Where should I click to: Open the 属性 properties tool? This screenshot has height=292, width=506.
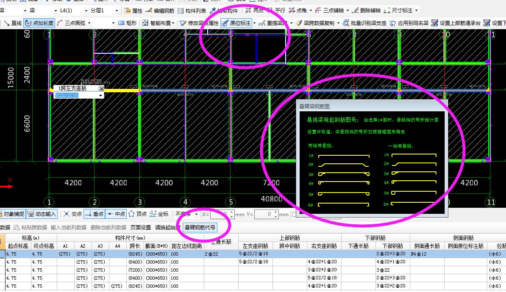pos(133,11)
